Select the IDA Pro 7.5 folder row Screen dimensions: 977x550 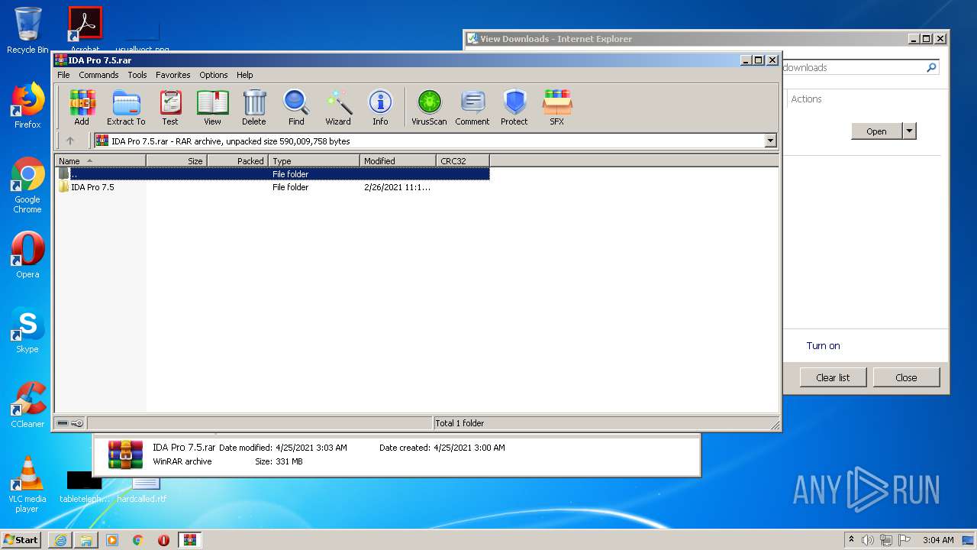272,187
